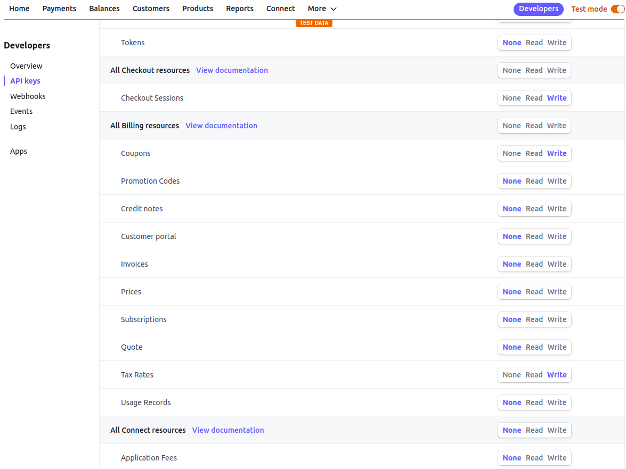Image resolution: width=626 pixels, height=469 pixels.
Task: Expand the More menu chevron
Action: click(x=334, y=9)
